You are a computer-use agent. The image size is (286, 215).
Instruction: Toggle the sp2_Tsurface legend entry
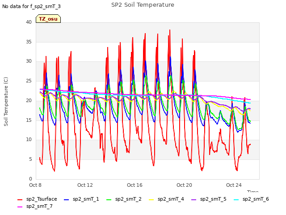pyautogui.click(x=37, y=199)
